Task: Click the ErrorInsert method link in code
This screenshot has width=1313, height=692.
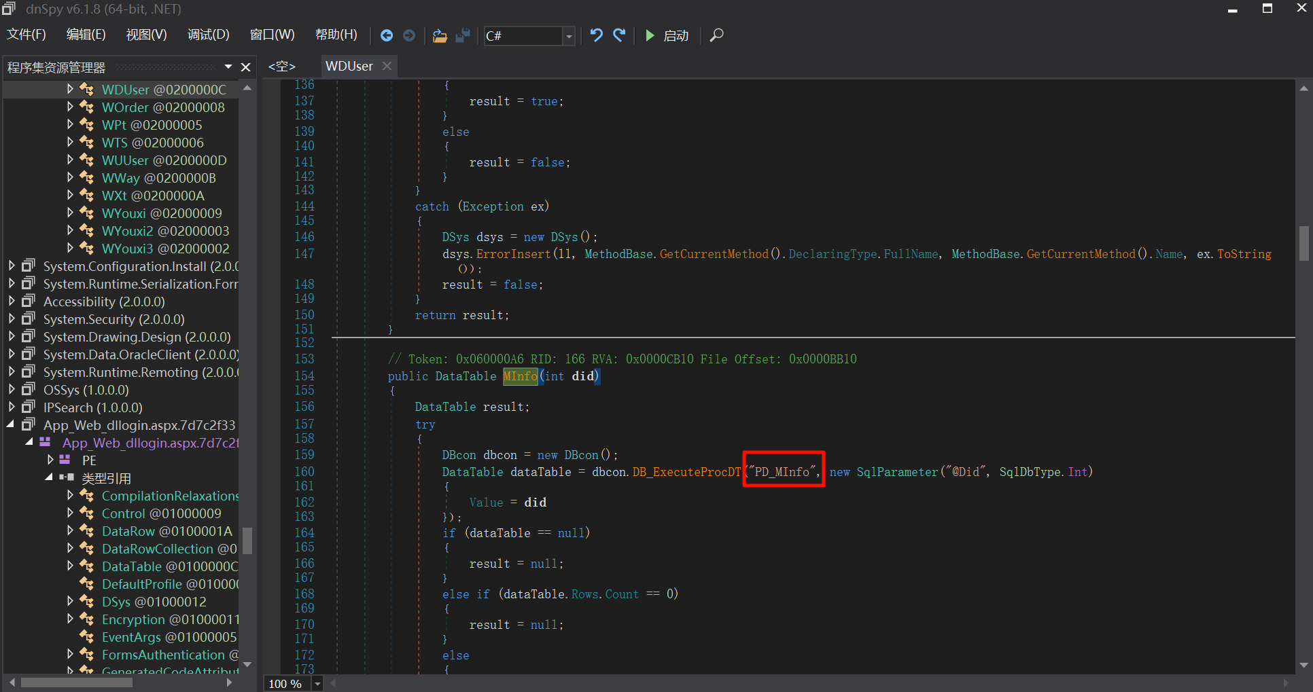Action: click(x=512, y=254)
